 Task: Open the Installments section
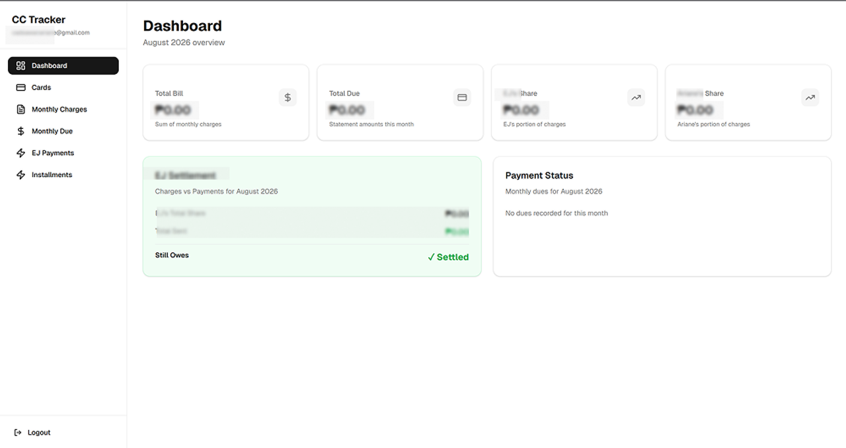[63, 174]
